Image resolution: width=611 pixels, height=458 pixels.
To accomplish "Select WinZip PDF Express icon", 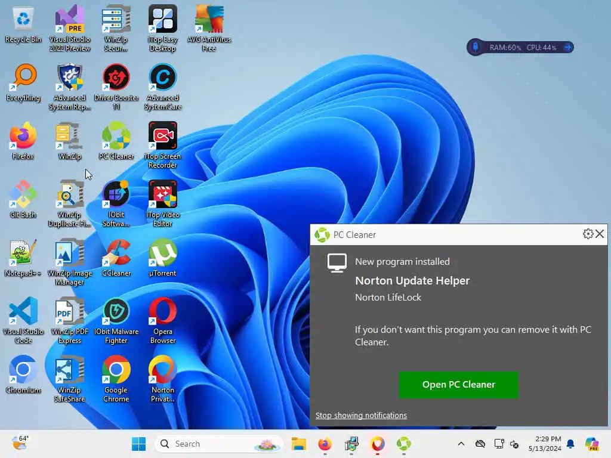I will [x=70, y=320].
